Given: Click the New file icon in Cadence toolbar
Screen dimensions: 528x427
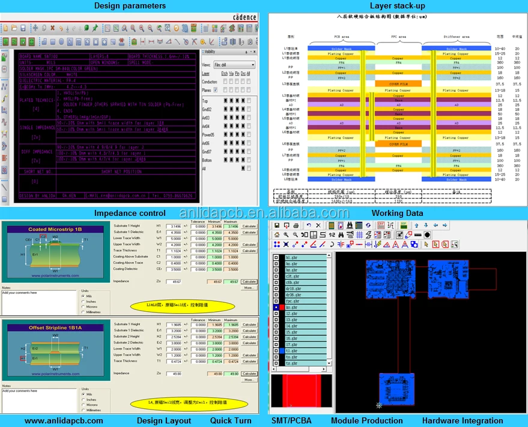Looking at the screenshot, I should click(x=6, y=28).
